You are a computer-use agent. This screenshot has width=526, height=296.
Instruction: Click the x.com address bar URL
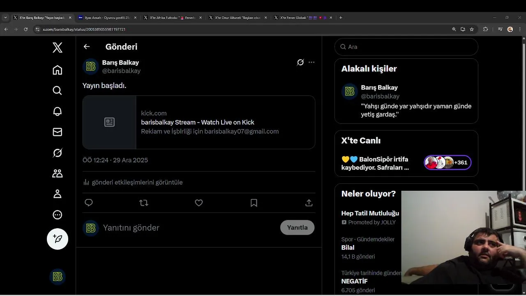pyautogui.click(x=84, y=29)
